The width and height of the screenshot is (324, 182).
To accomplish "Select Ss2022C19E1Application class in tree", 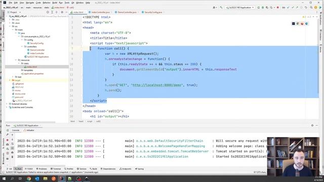I will (x=37, y=57).
